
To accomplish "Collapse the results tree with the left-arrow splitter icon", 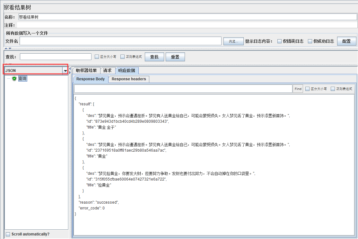I will (70, 68).
